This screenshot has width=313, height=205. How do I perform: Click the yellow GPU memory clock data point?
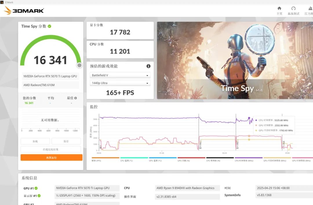coord(249,140)
